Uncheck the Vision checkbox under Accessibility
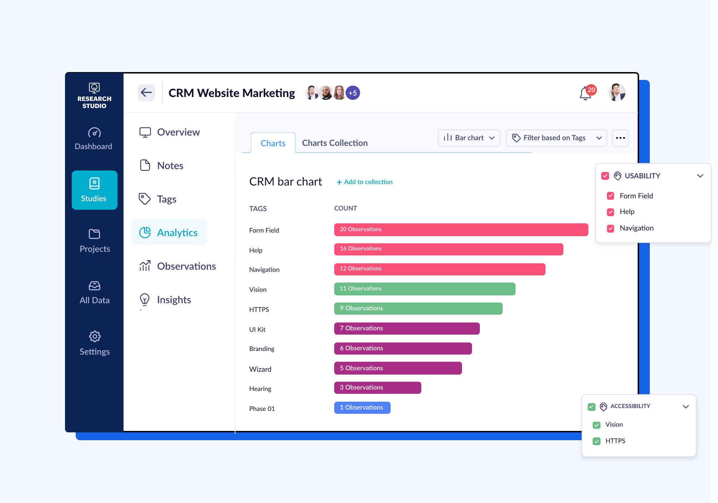This screenshot has width=718, height=503. coord(597,425)
